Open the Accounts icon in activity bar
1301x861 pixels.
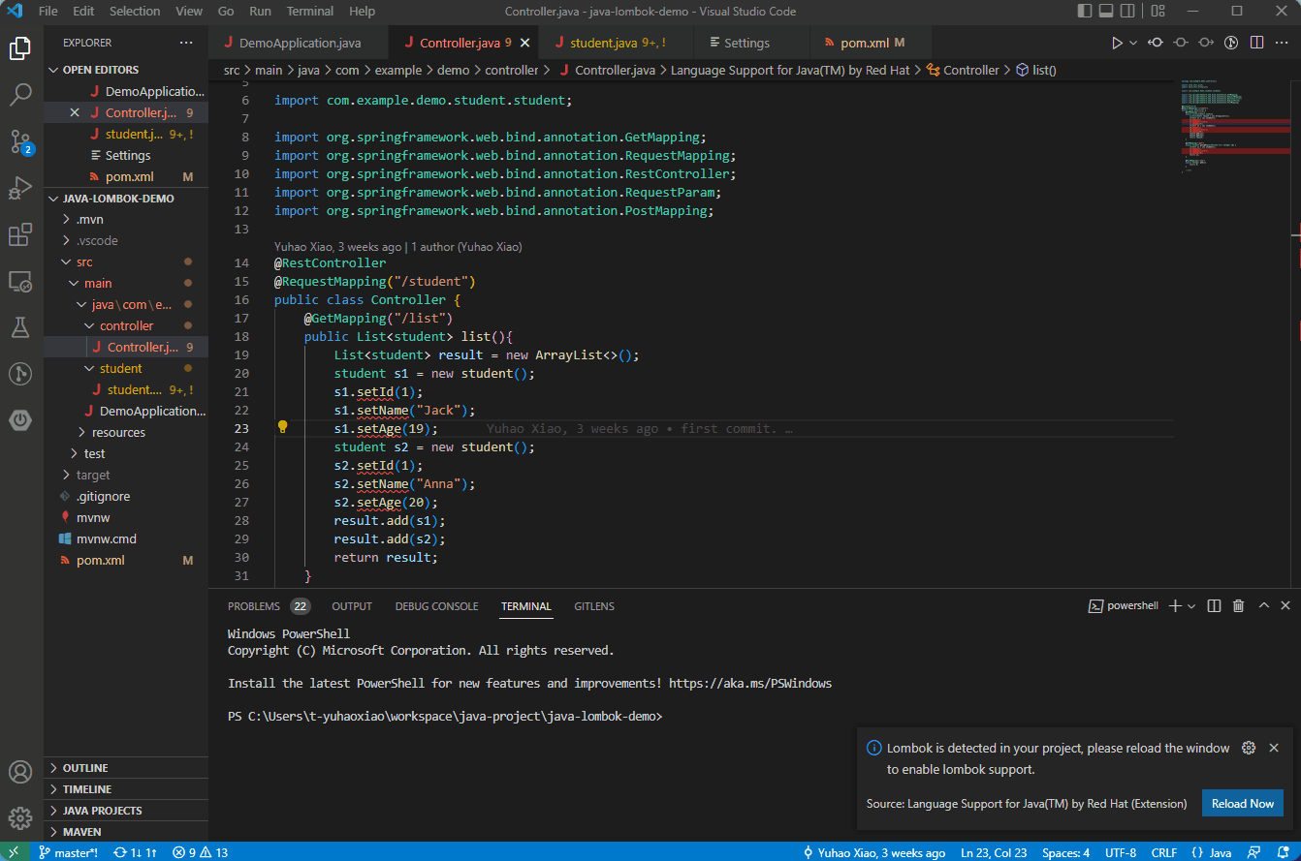click(x=21, y=772)
